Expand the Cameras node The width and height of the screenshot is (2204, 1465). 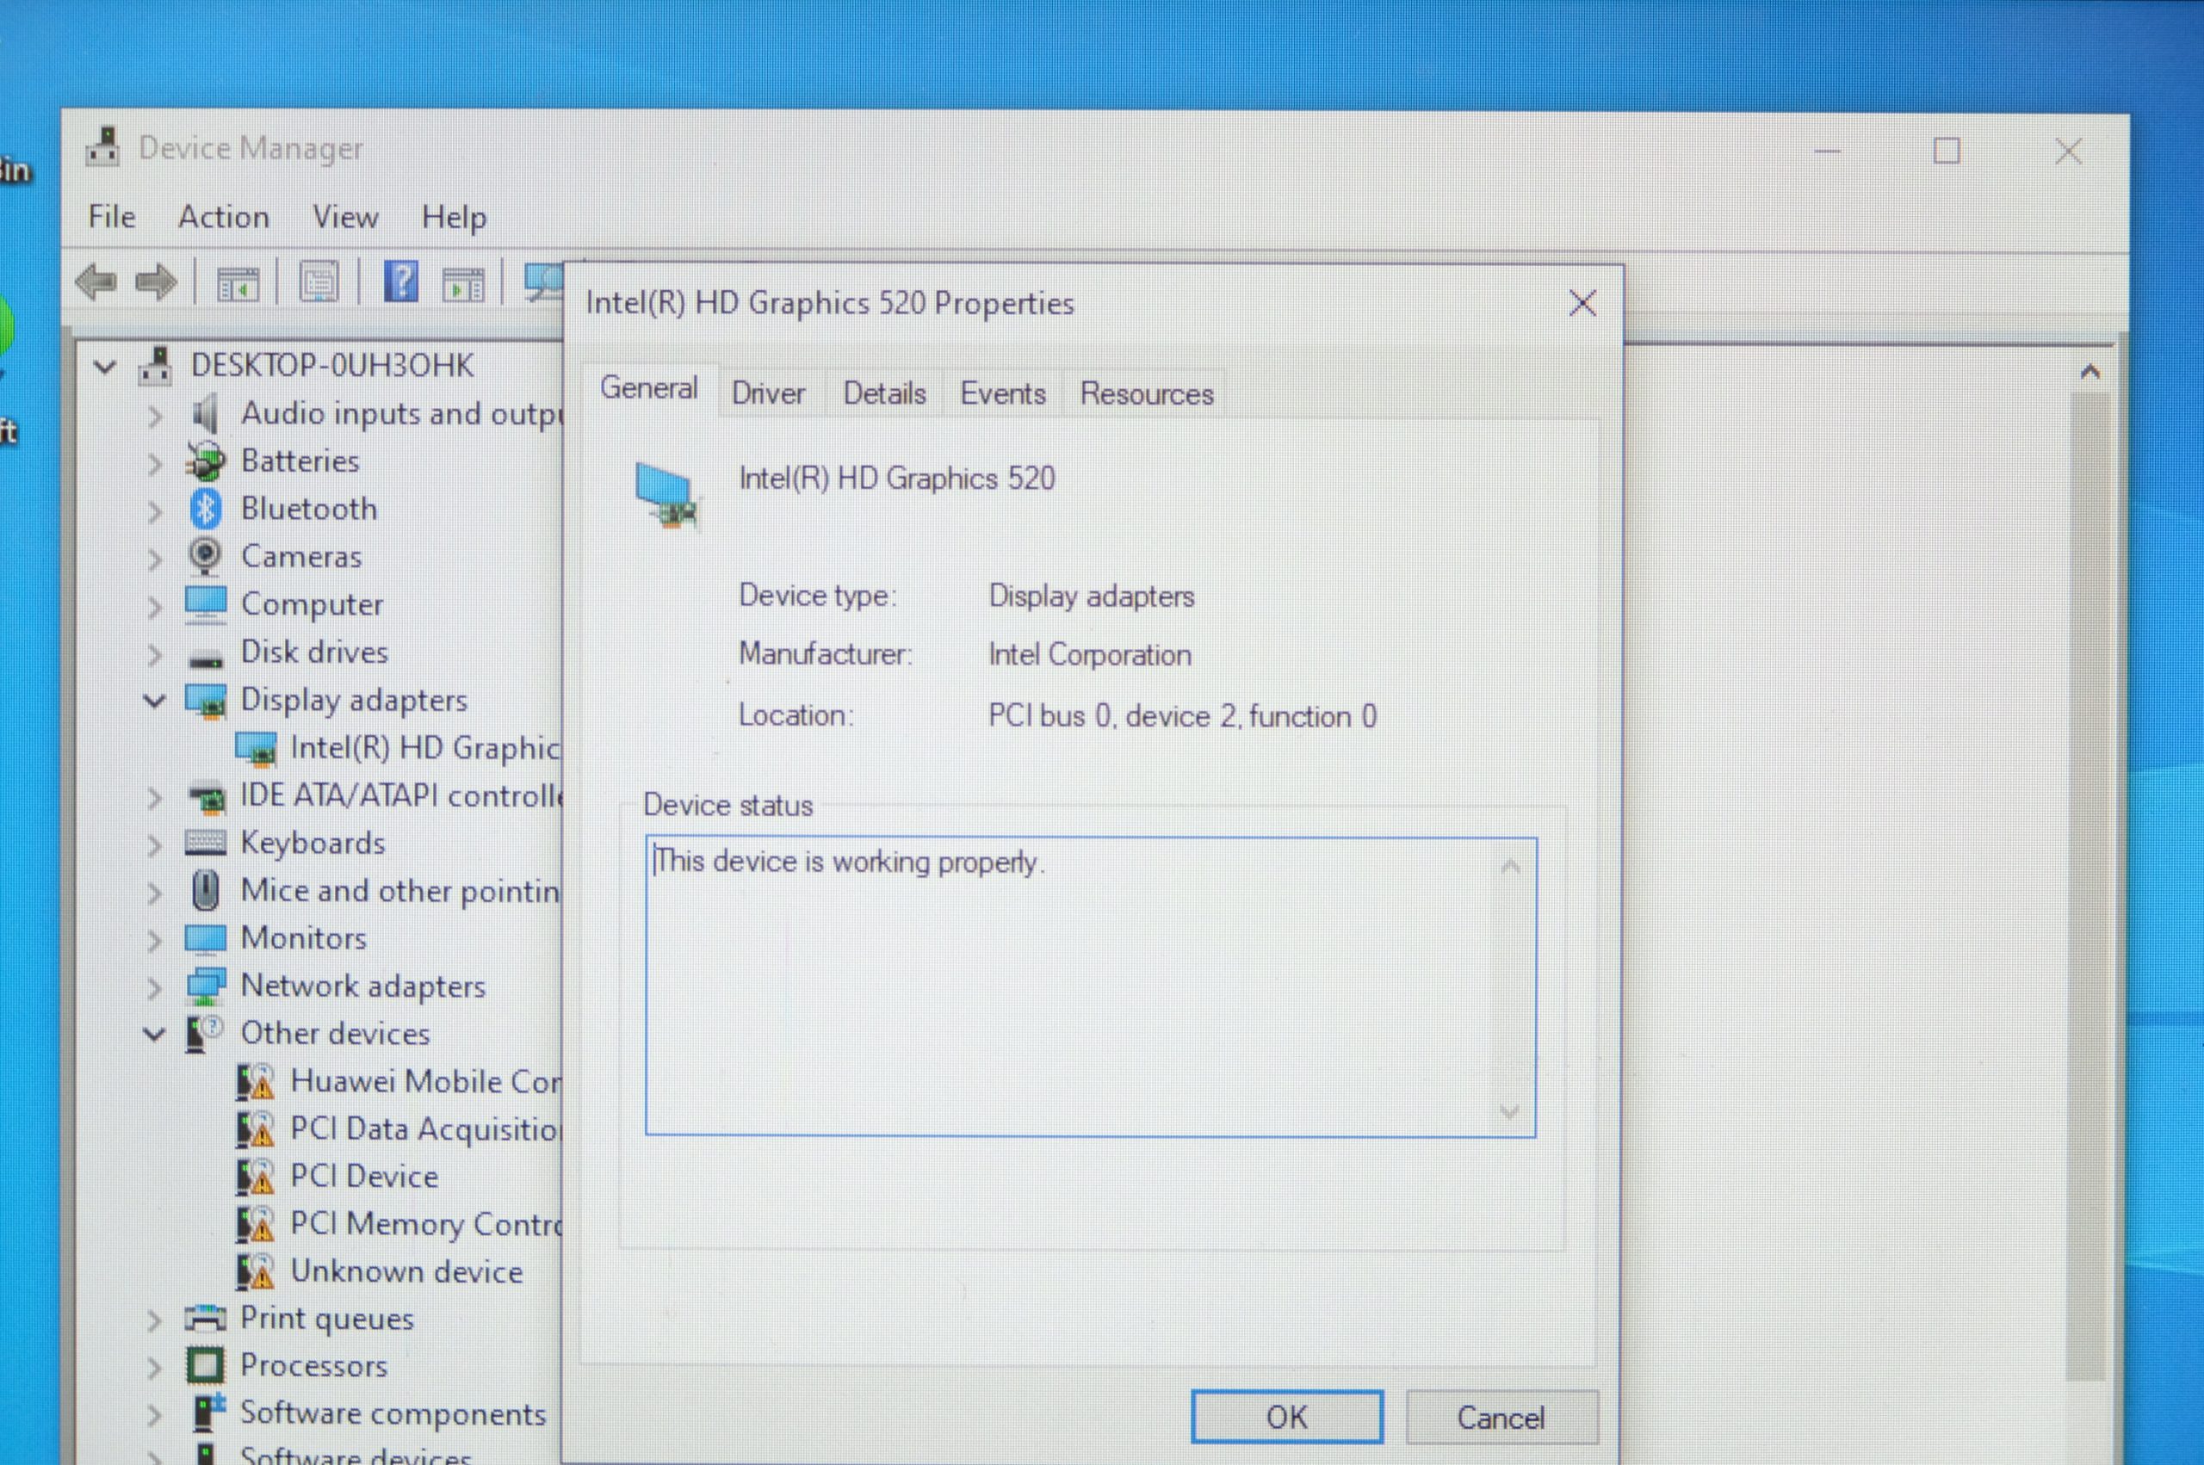click(155, 558)
